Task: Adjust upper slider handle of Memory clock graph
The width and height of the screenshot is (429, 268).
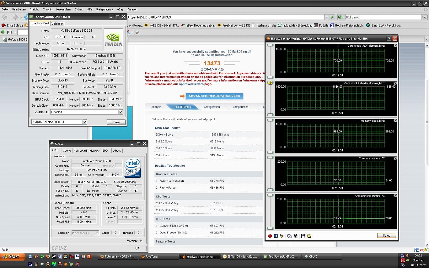Action: point(270,120)
